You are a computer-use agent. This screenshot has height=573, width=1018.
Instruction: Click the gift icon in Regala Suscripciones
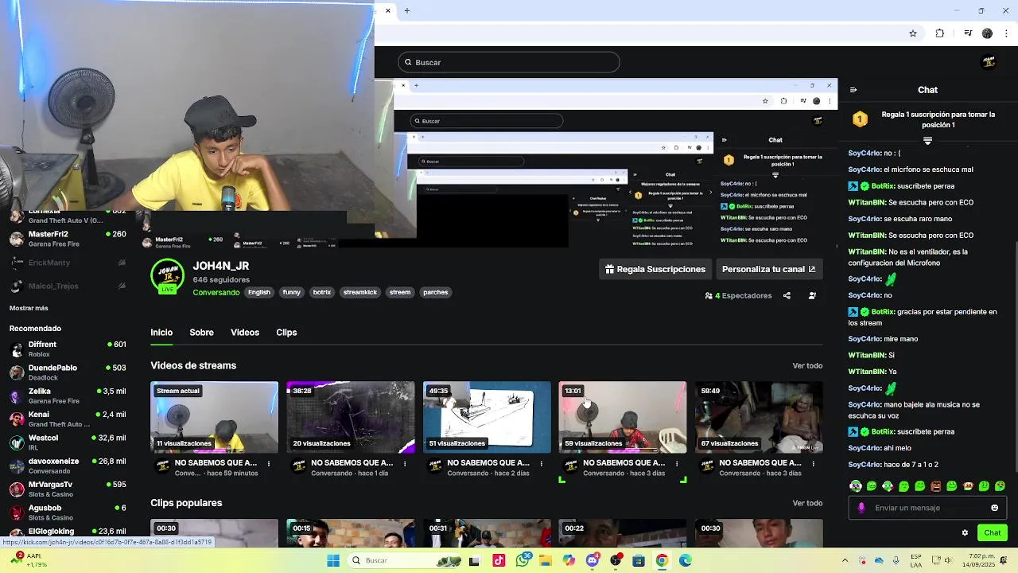(x=609, y=269)
